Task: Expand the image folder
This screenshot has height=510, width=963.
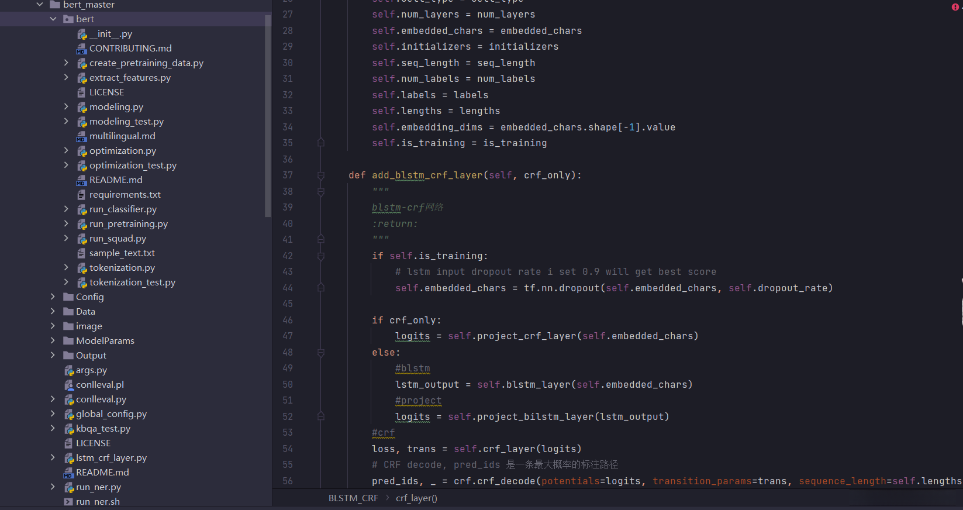Action: [x=53, y=326]
